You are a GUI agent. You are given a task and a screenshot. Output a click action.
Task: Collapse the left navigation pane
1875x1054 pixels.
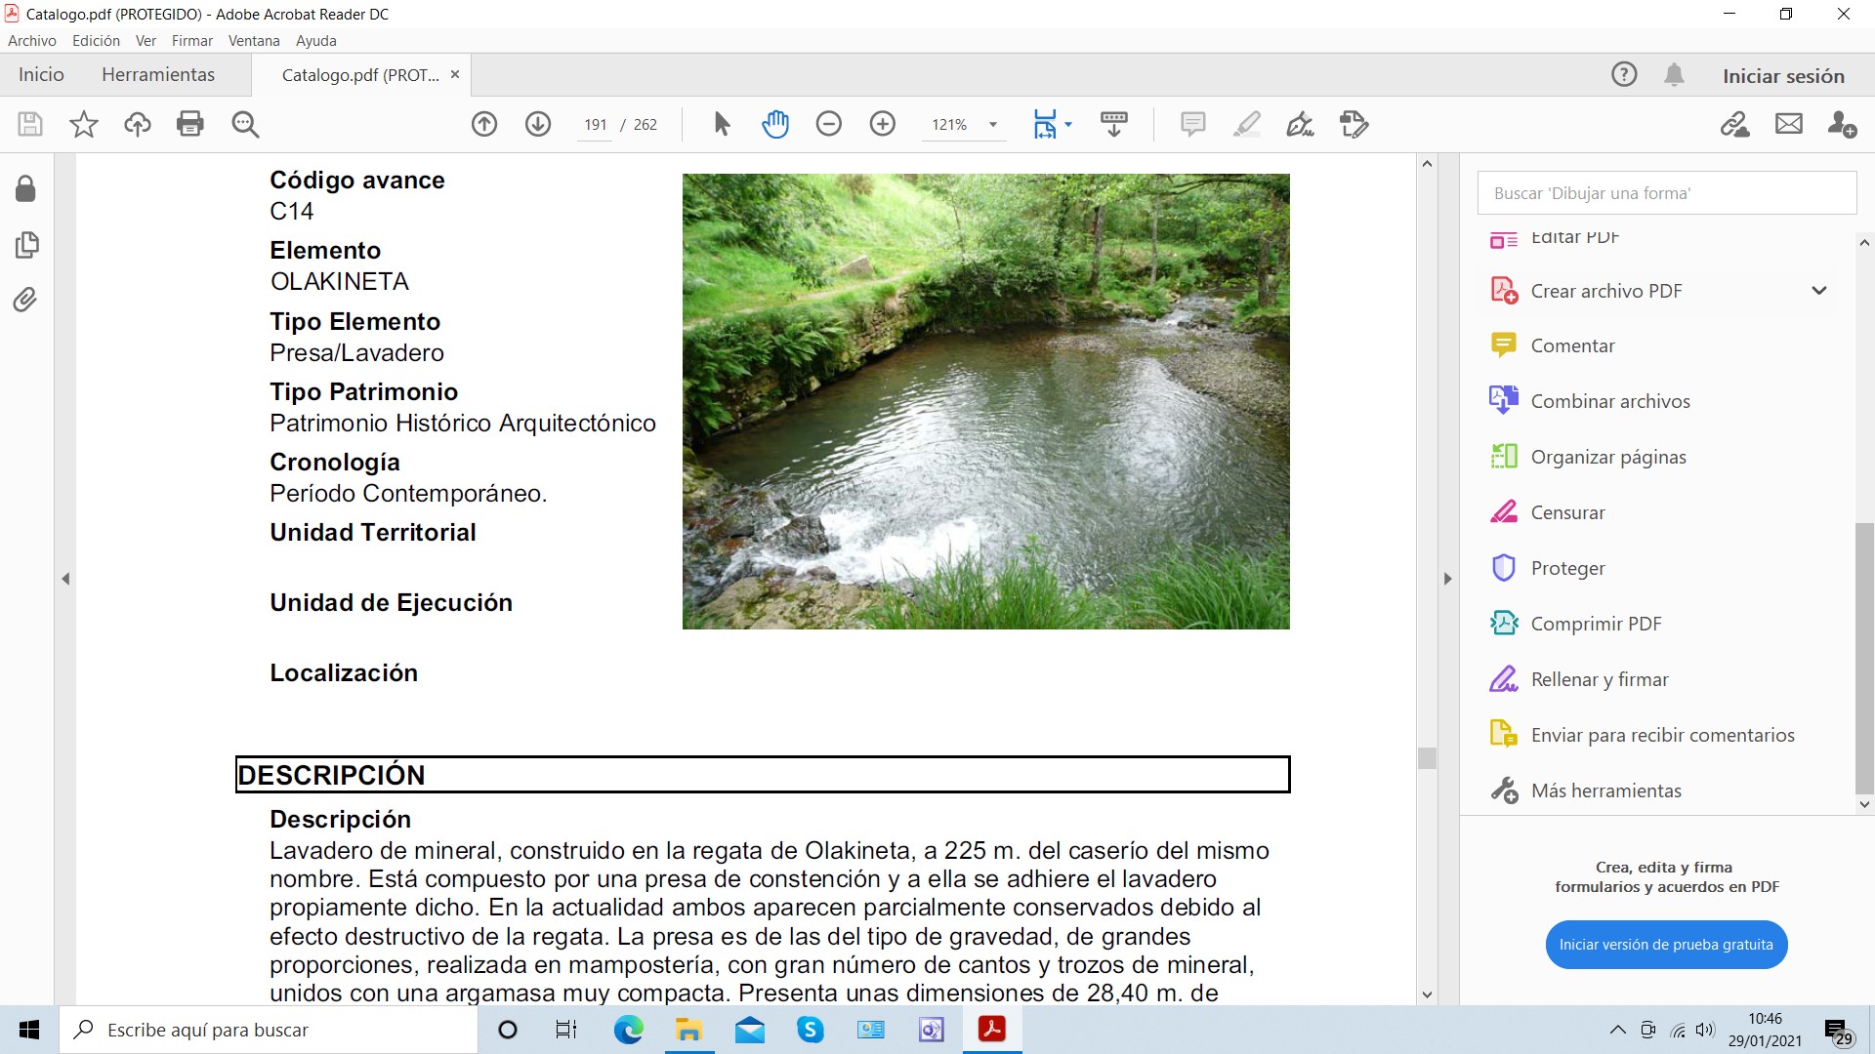click(65, 579)
